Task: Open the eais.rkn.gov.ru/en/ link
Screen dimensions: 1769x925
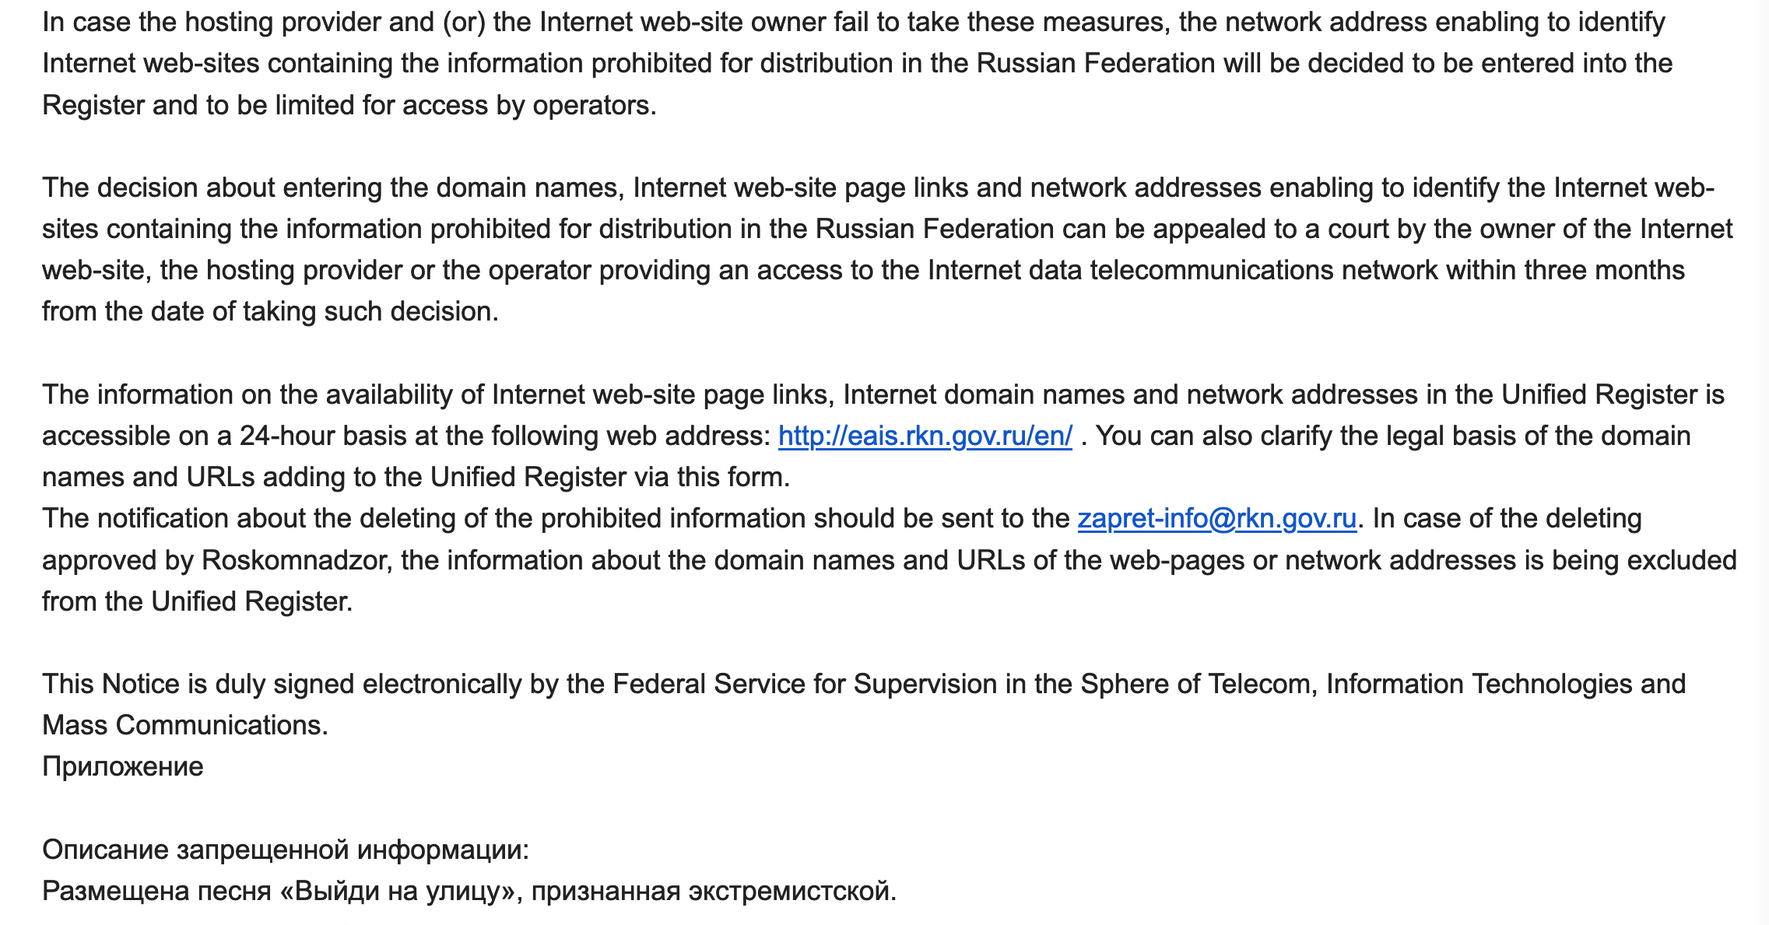Action: (925, 436)
